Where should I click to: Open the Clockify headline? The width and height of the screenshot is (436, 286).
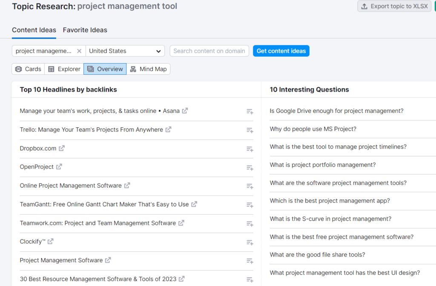32,242
